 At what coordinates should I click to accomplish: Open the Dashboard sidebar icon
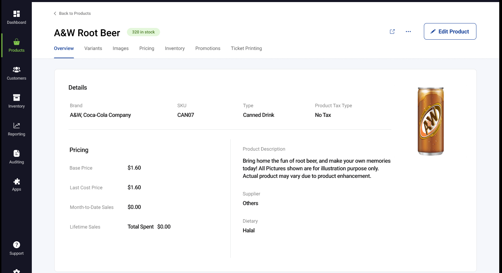17,14
